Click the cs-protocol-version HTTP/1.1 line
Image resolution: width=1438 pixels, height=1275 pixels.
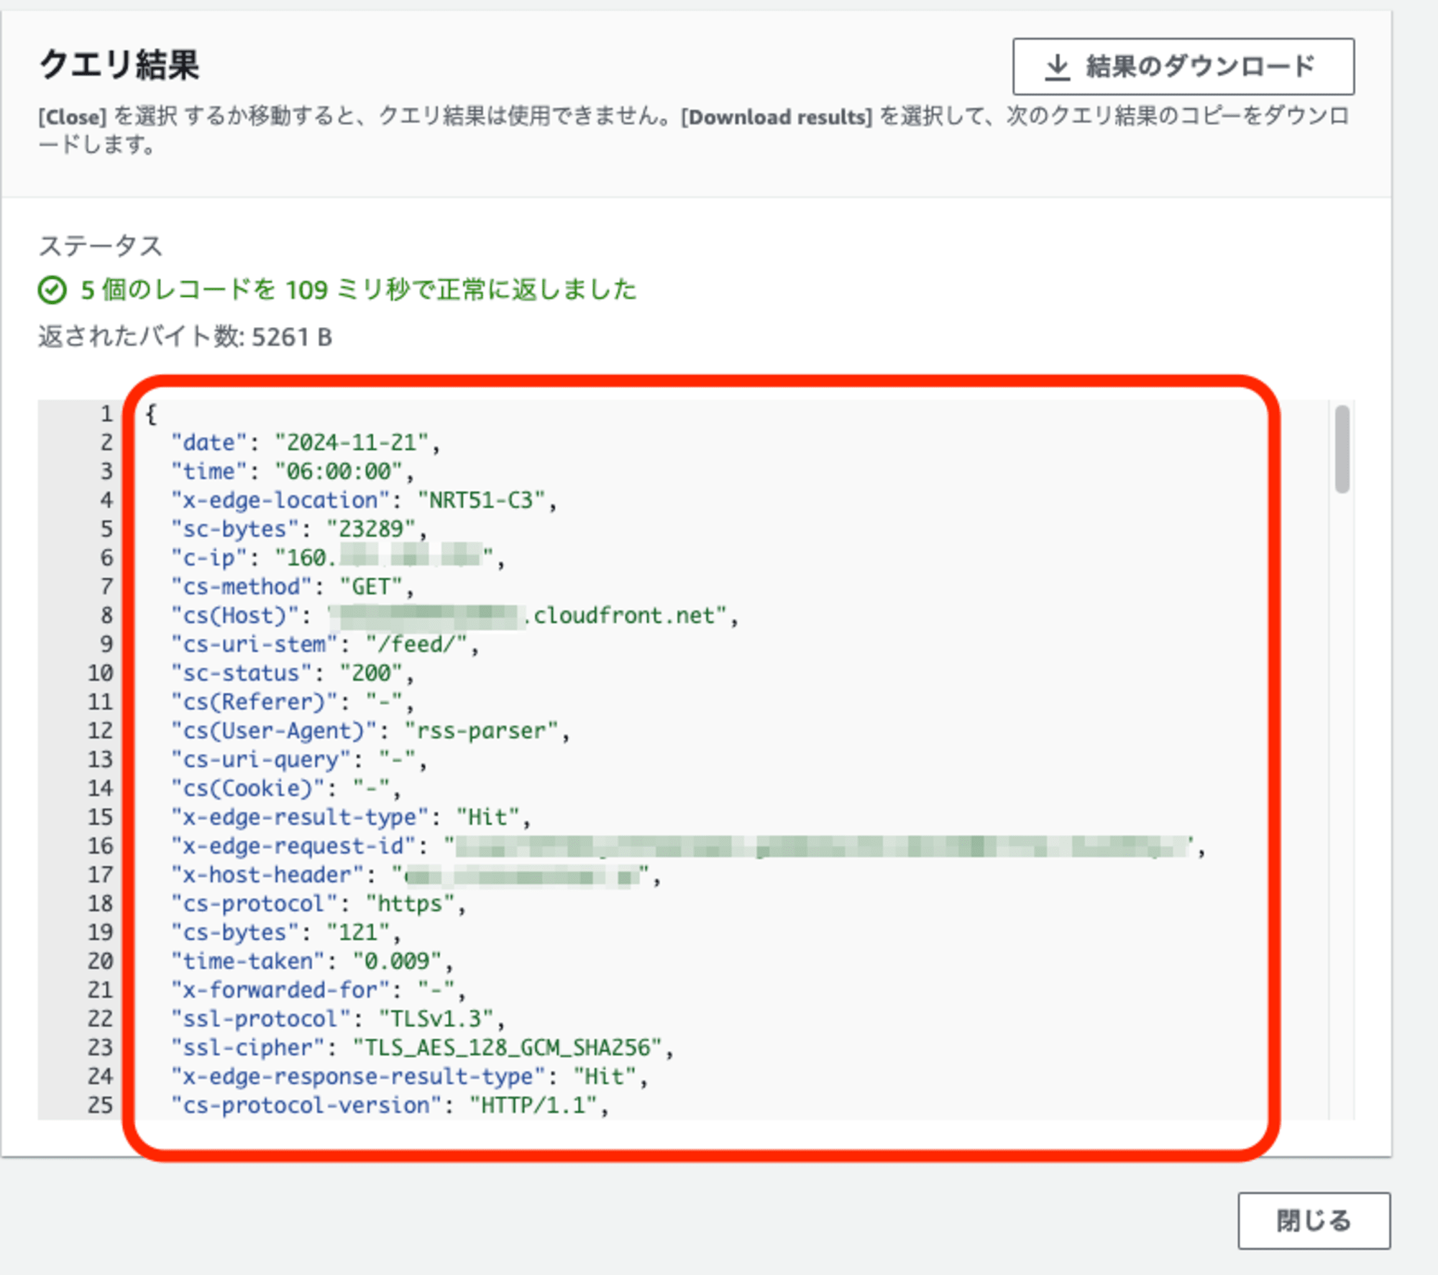point(390,1105)
